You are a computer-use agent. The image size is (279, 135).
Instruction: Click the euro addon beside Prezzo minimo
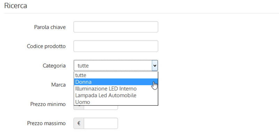pos(79,107)
